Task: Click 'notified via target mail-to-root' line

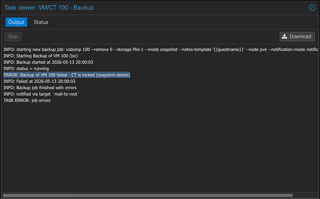Action: (41, 94)
